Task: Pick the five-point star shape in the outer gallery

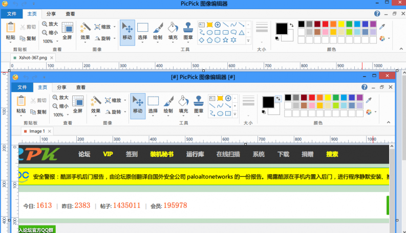Action: click(225, 40)
